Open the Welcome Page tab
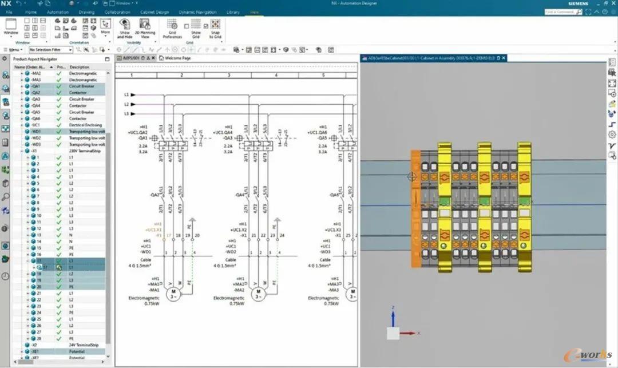 pos(175,58)
